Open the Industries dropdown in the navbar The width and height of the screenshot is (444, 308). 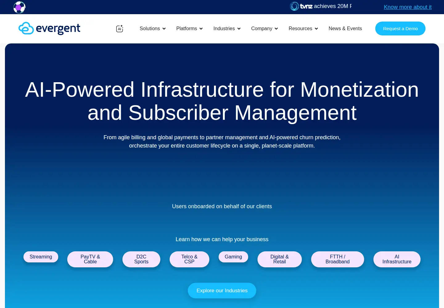click(227, 28)
